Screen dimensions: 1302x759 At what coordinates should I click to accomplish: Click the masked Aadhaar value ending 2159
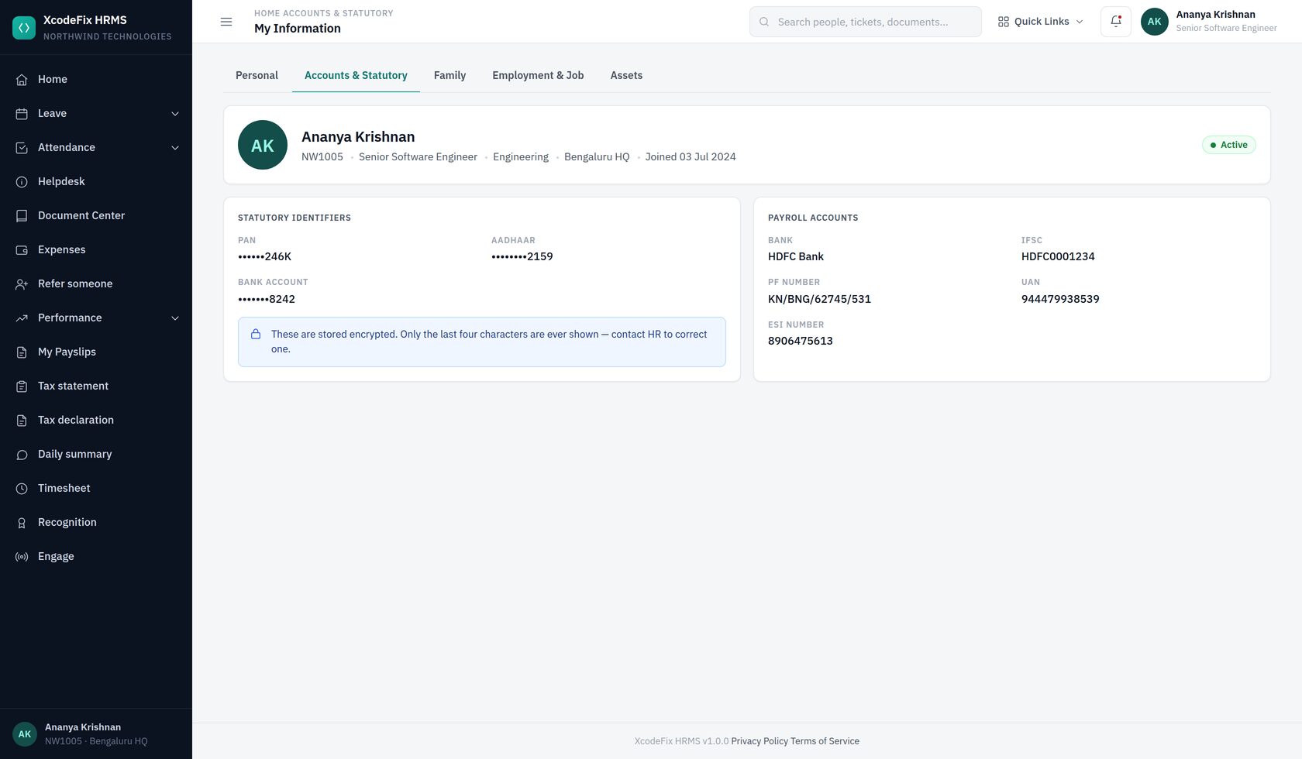point(522,256)
